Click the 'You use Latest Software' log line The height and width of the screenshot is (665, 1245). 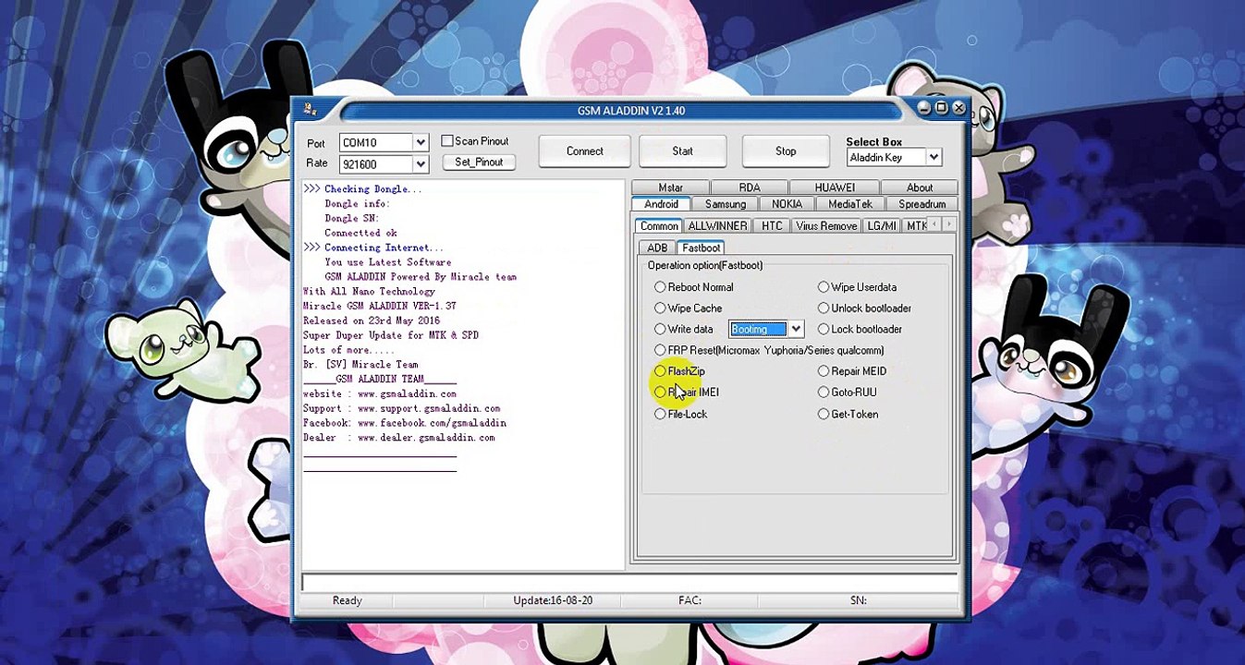(388, 262)
